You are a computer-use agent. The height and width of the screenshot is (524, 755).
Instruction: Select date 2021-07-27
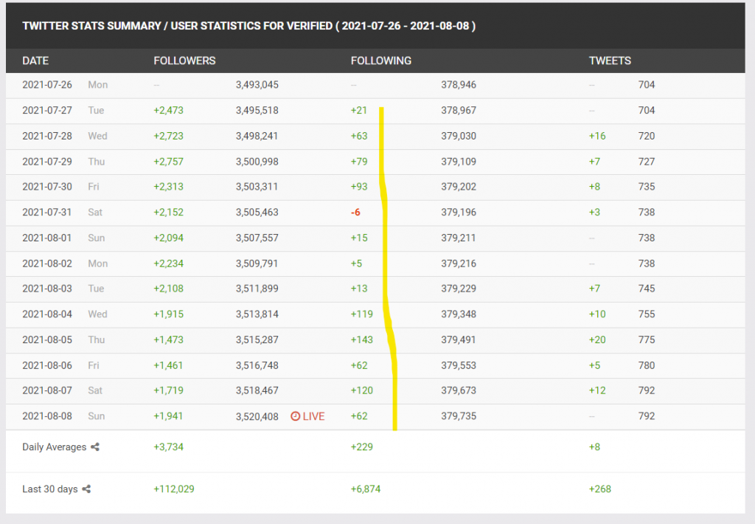click(46, 111)
